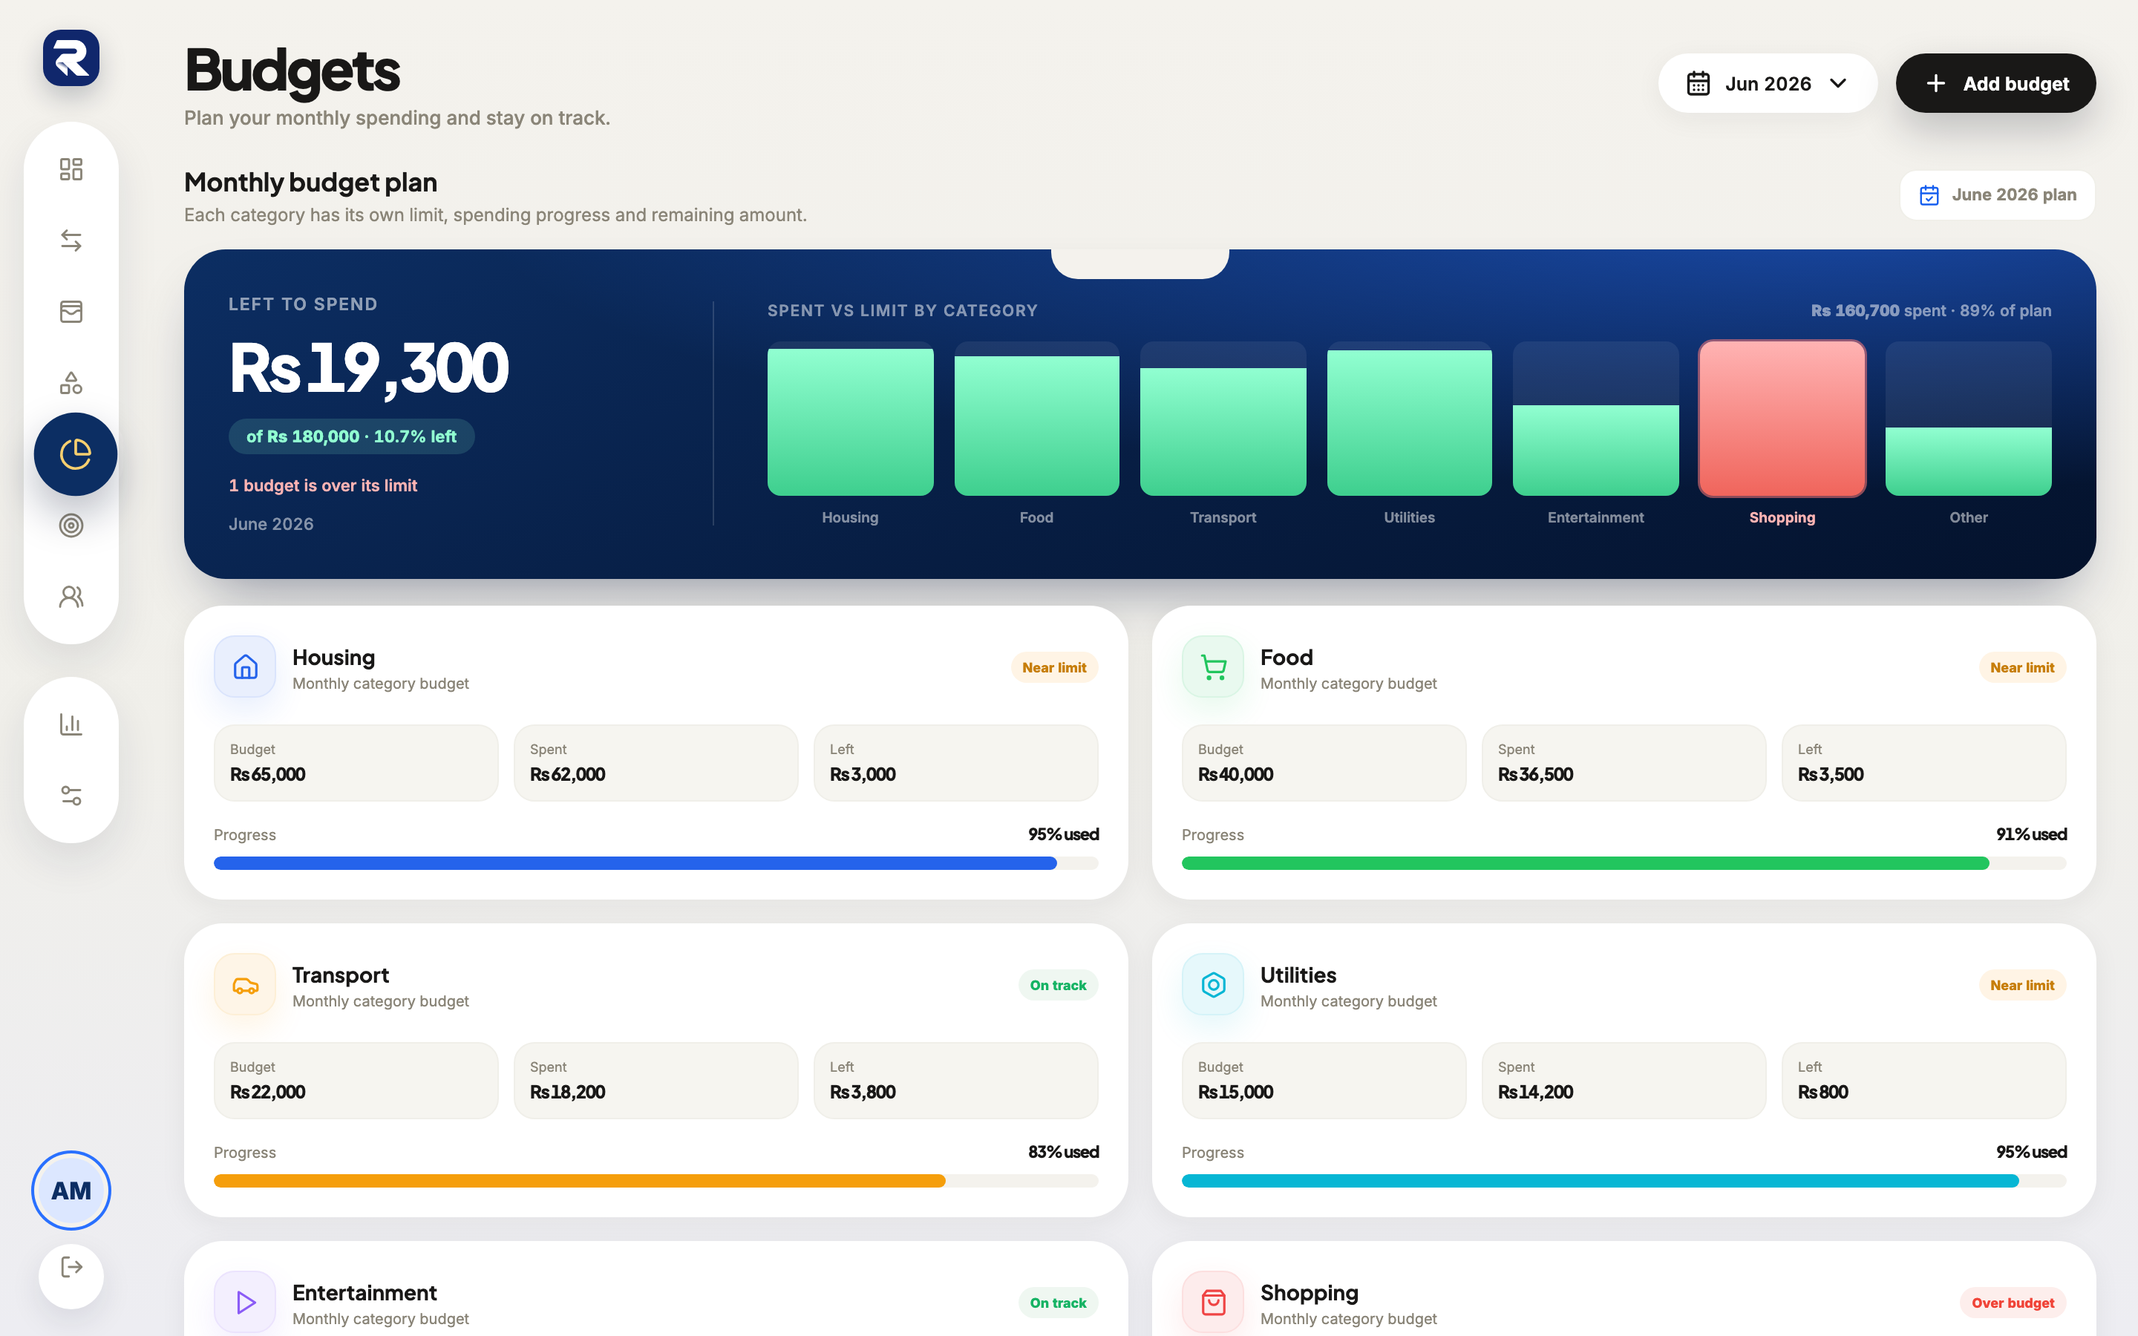The image size is (2138, 1336).
Task: Click 'of Rs 180,000 · 10.7% left' pill
Action: pos(352,436)
